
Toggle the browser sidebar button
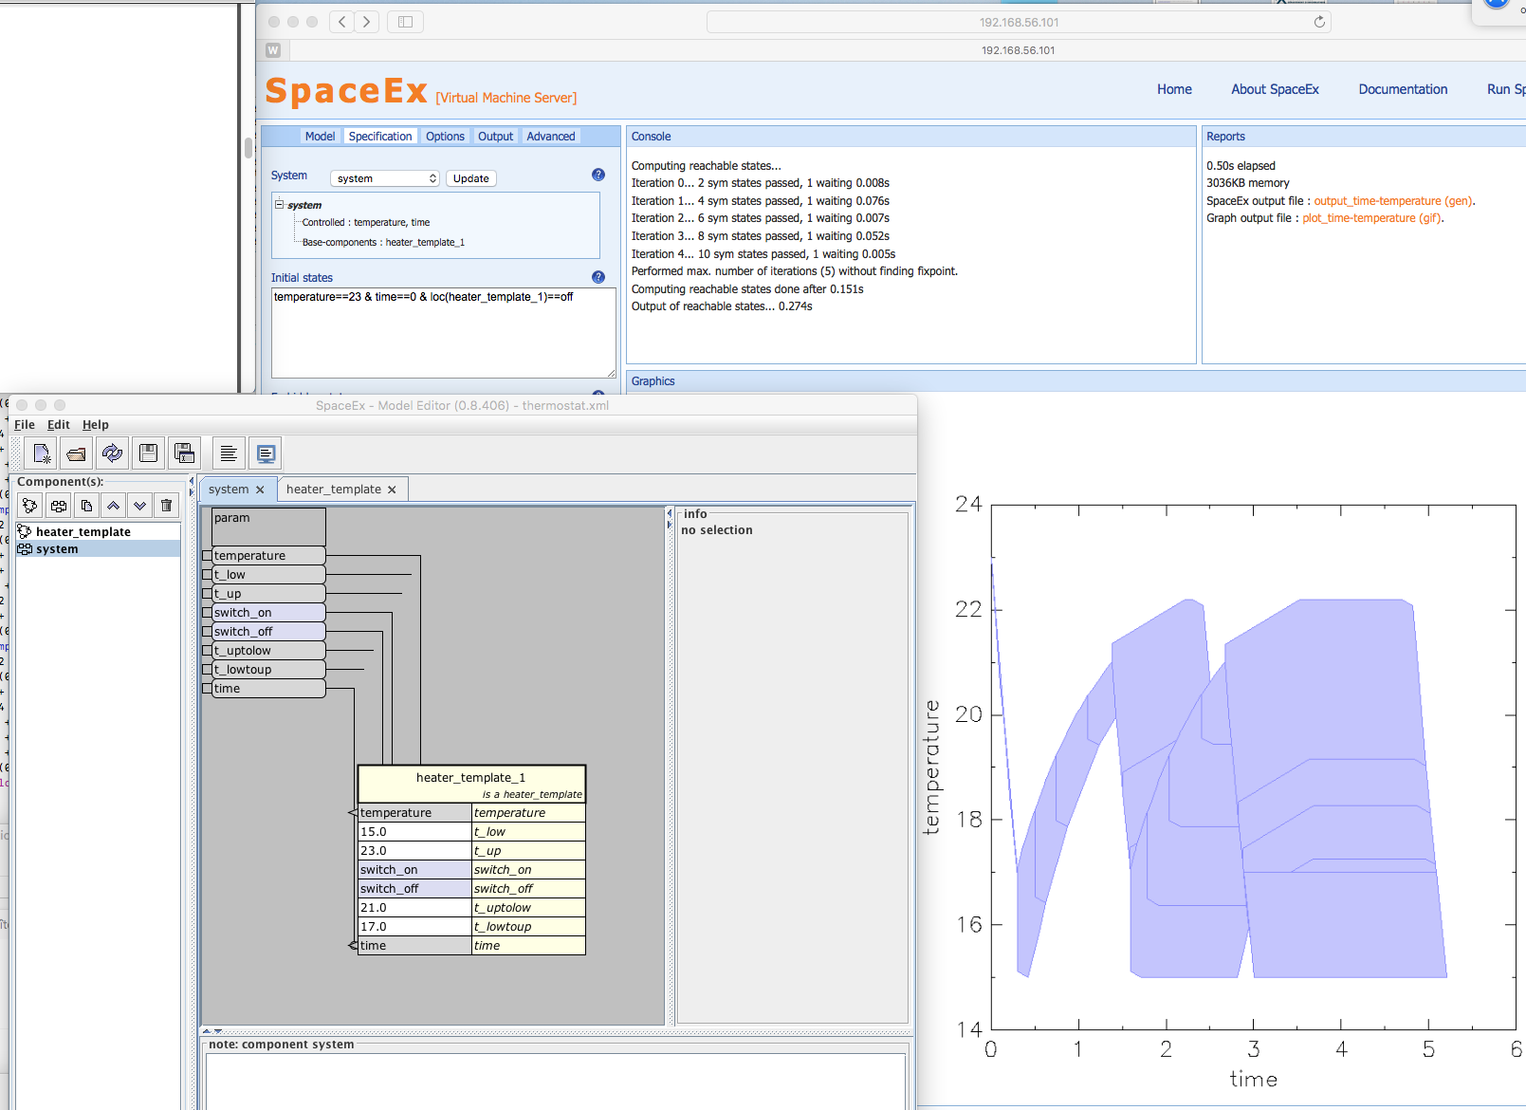coord(405,22)
